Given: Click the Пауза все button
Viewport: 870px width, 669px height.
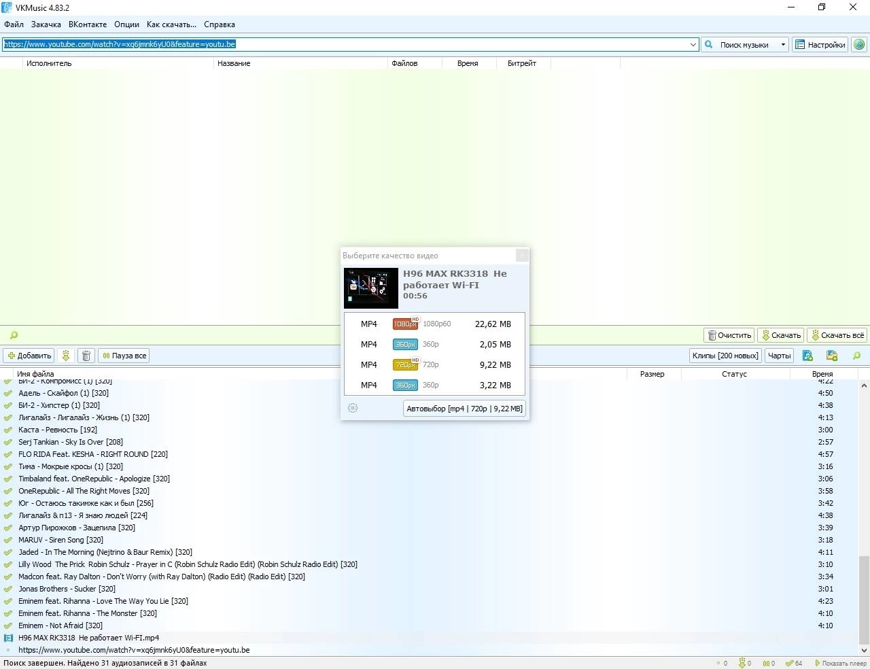Looking at the screenshot, I should pos(124,356).
